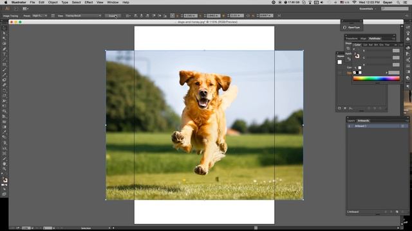Open the Object menu
Screen dimensions: 412x231
pos(53,3)
